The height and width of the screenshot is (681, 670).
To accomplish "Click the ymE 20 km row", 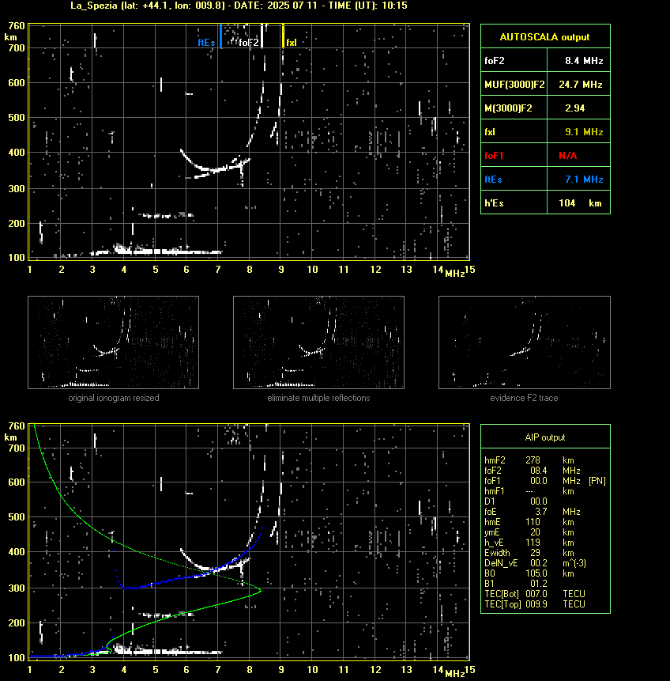I will (x=529, y=532).
